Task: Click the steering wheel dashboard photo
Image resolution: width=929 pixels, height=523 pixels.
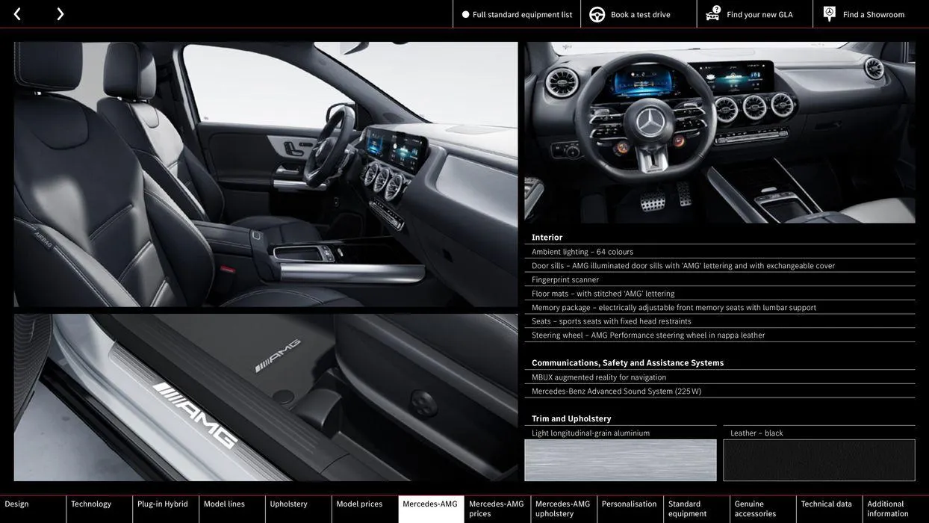Action: (x=720, y=132)
